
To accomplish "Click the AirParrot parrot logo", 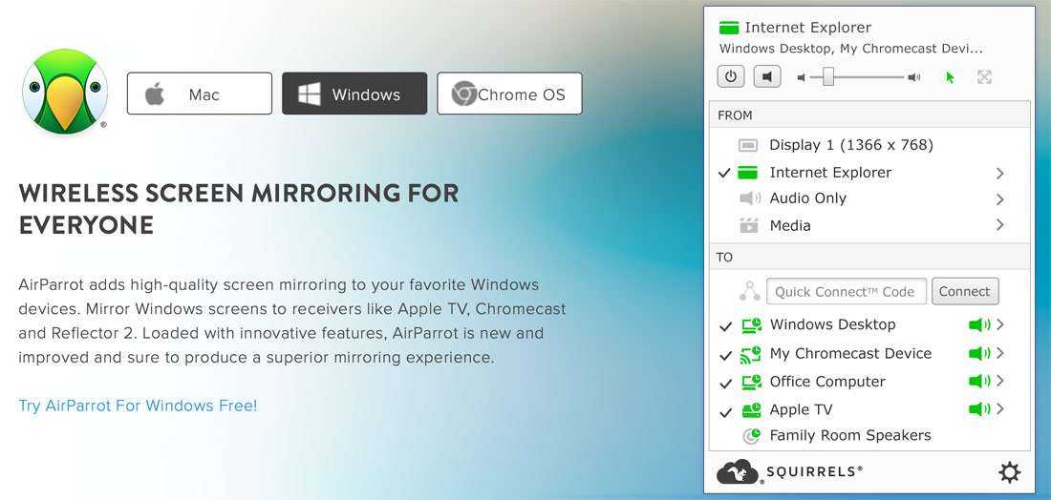I will tap(65, 92).
